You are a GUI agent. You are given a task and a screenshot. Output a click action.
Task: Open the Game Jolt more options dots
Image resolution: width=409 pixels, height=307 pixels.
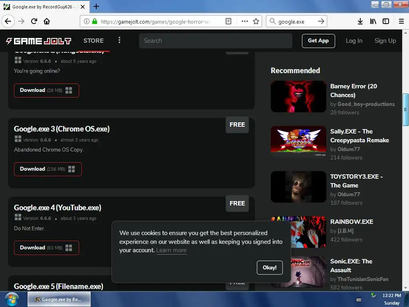(119, 40)
